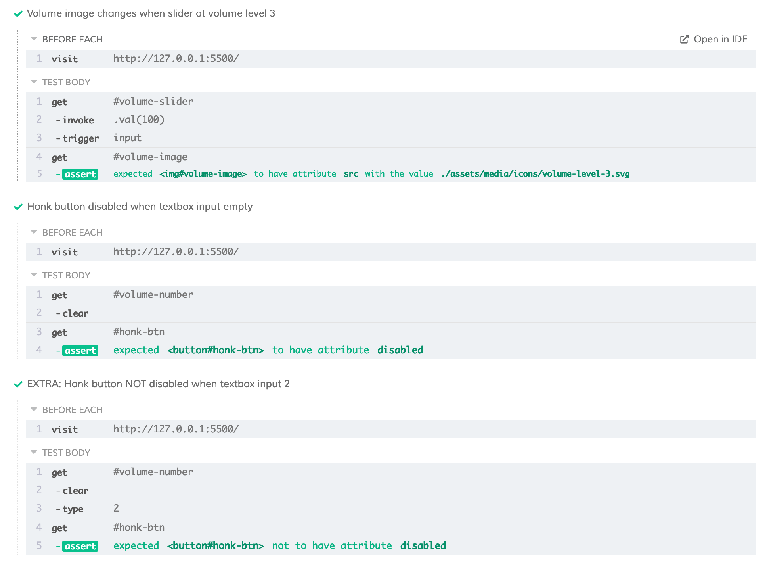
Task: Click assert 'to have attribute disabled' row
Action: [391, 350]
